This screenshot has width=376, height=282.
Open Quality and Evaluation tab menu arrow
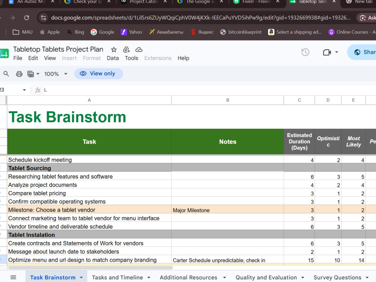(303, 277)
